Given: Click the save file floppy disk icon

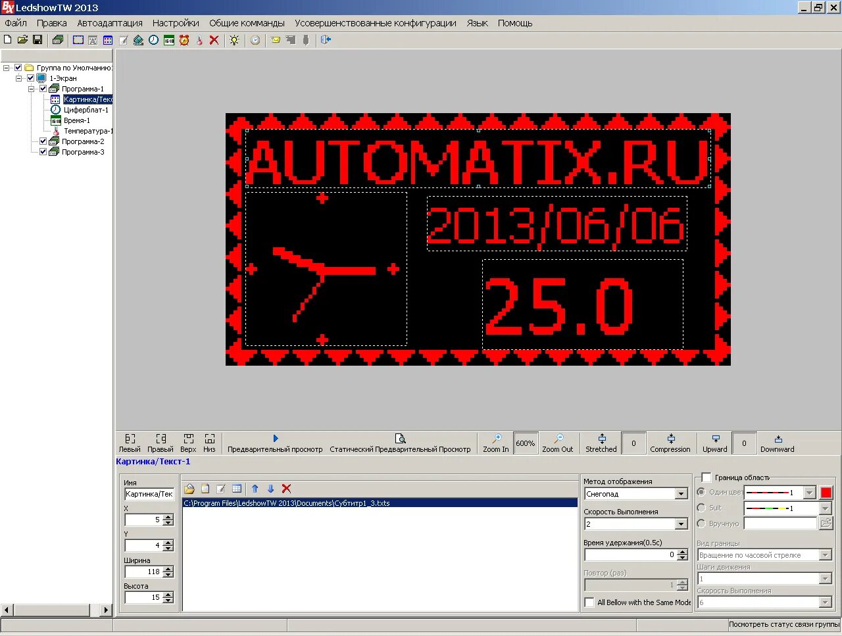Looking at the screenshot, I should 37,40.
